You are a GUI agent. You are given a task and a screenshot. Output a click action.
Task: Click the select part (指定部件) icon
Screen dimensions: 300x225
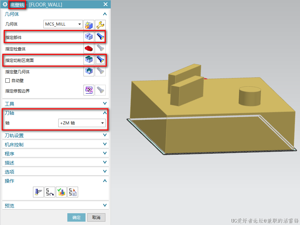tap(89, 36)
